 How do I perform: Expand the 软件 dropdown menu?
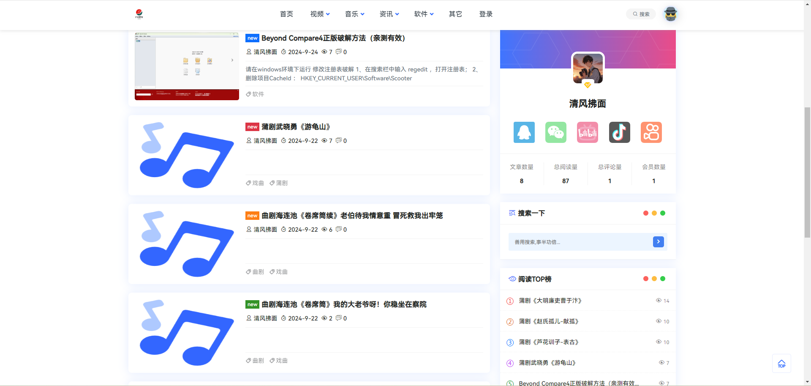click(424, 14)
